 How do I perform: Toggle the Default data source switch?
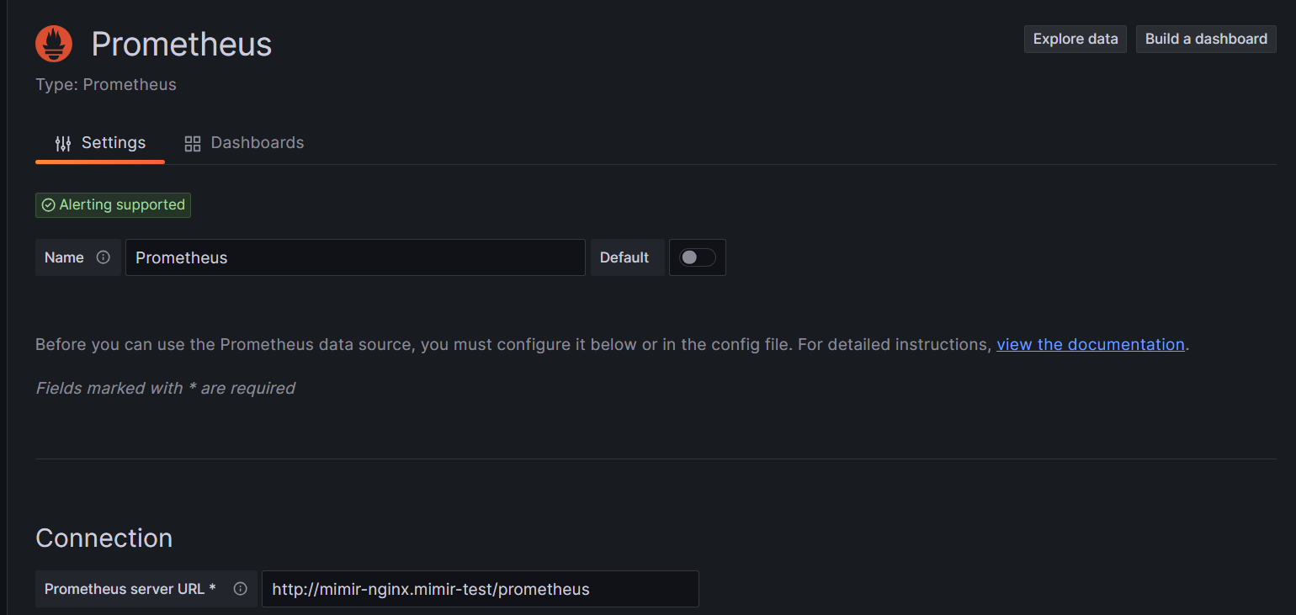pyautogui.click(x=698, y=257)
